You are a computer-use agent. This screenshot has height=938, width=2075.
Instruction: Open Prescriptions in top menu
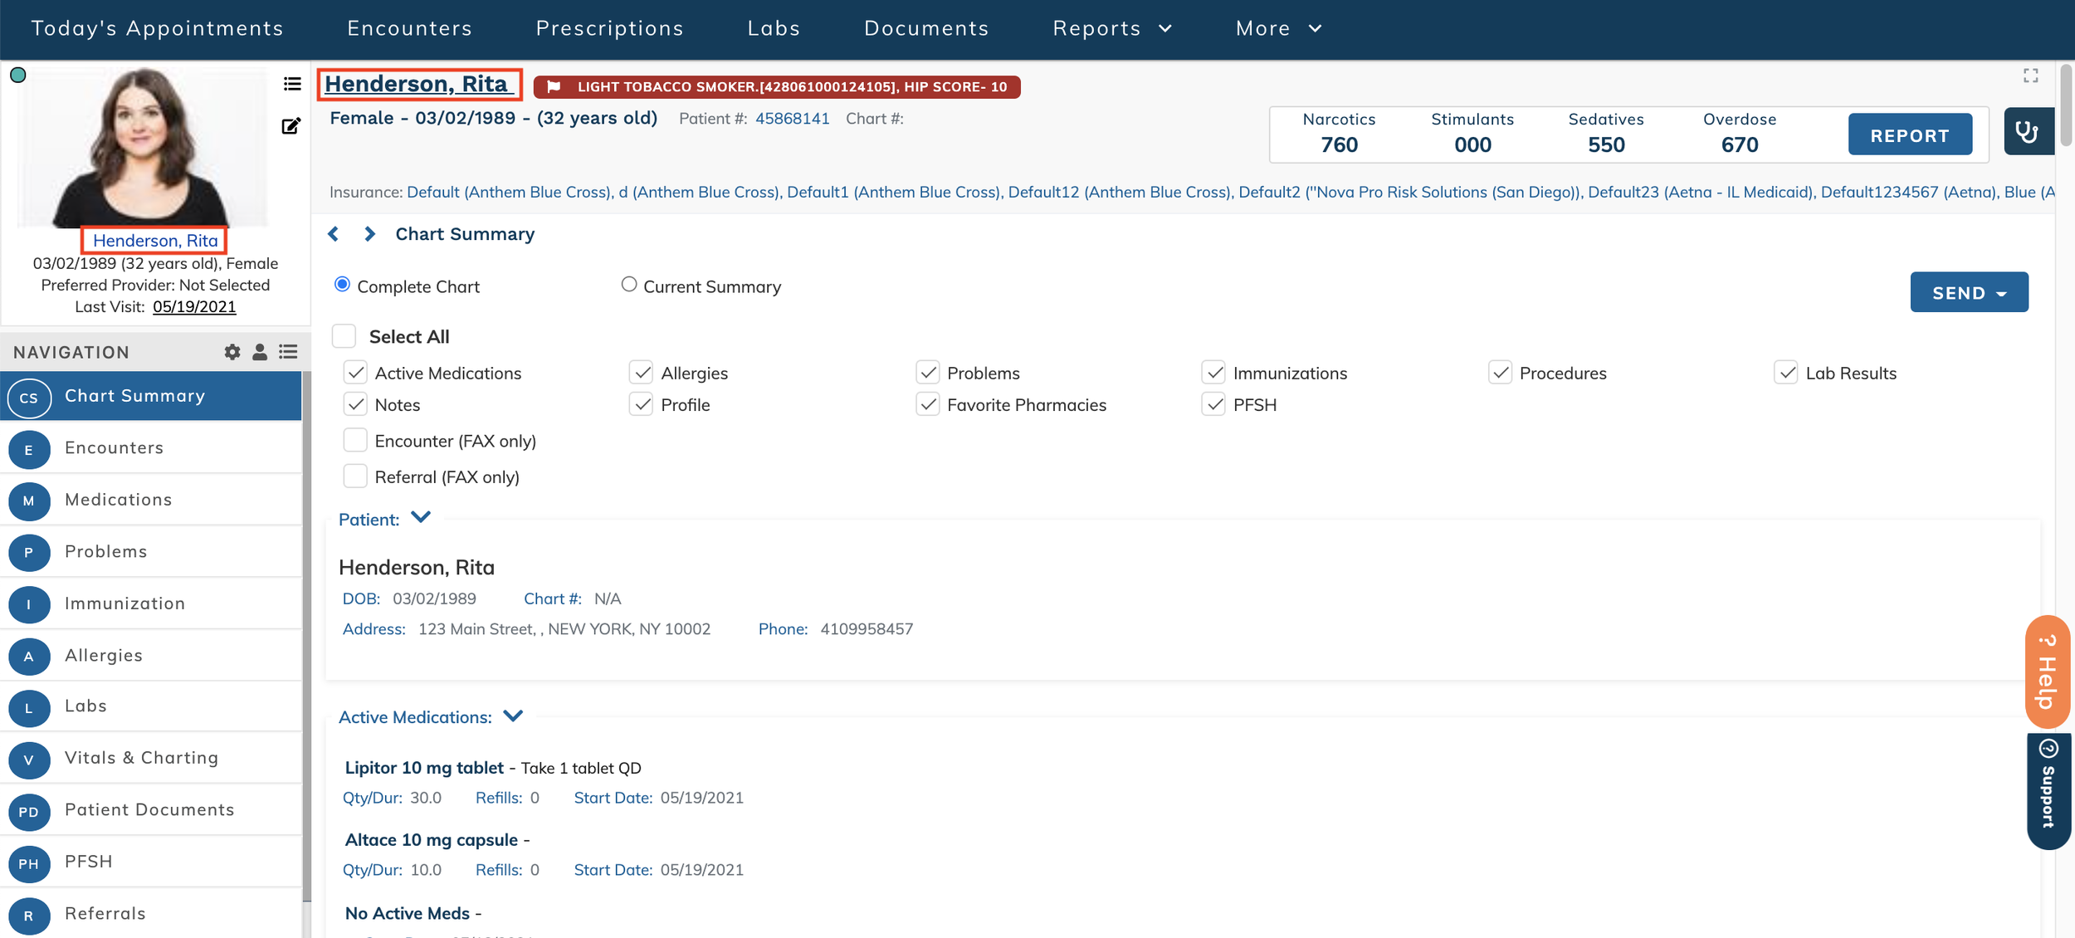[x=609, y=28]
